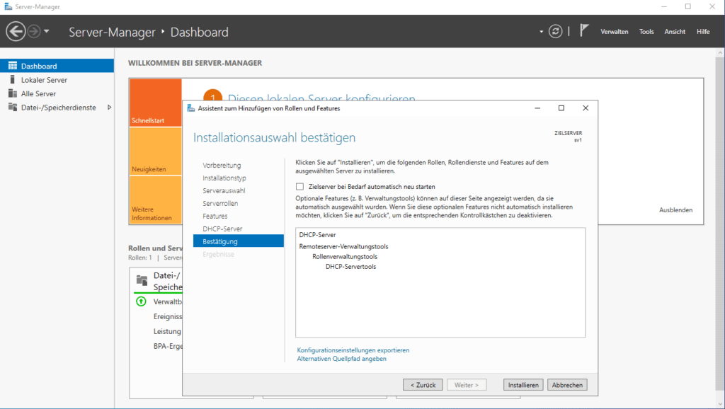The height and width of the screenshot is (409, 725).
Task: Click the refresh icon in the title bar
Action: click(556, 31)
